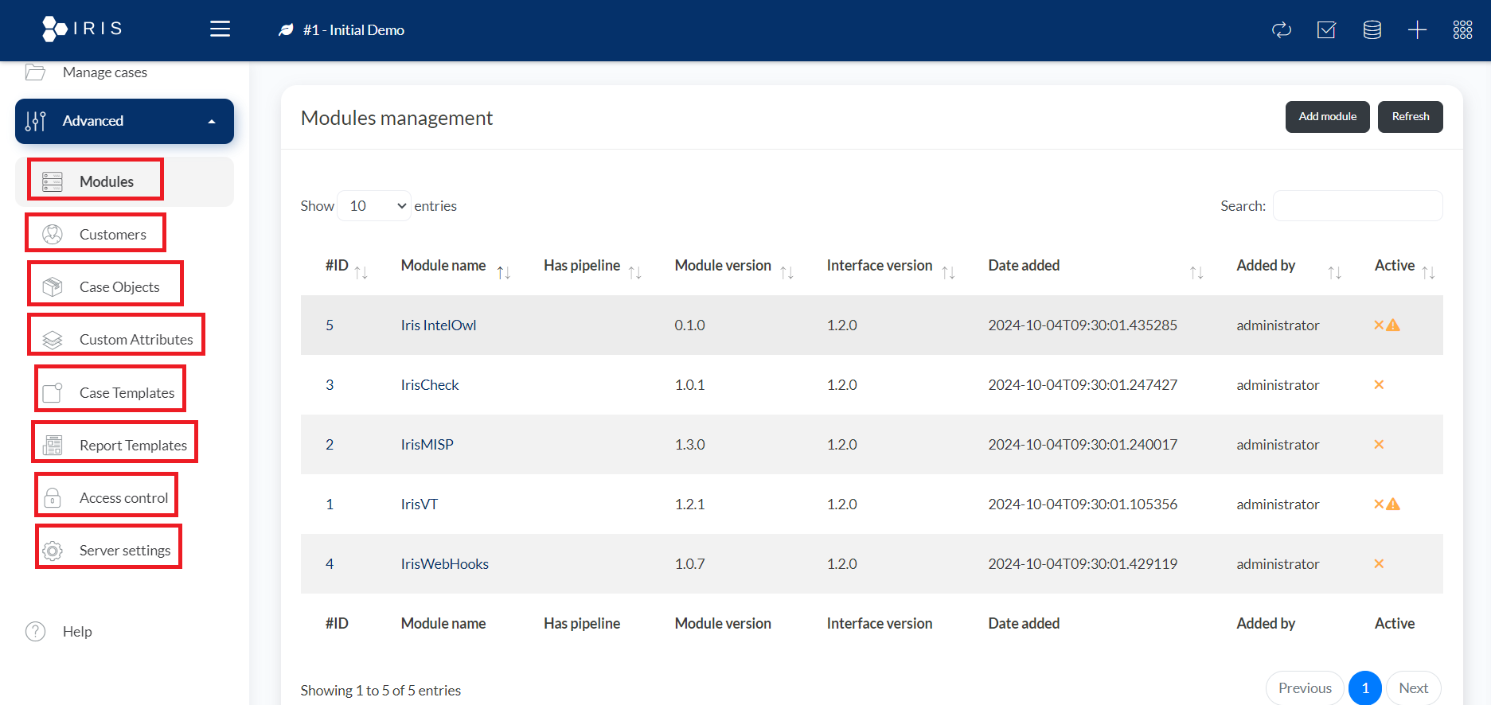Open the tasks checkbox icon in top bar
This screenshot has height=705, width=1491.
[x=1326, y=30]
